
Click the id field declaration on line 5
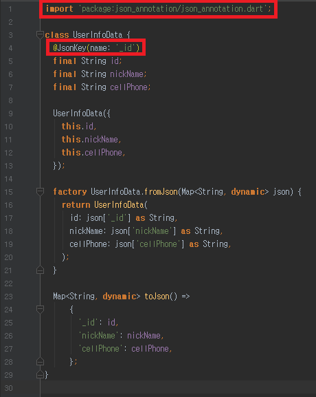[87, 61]
